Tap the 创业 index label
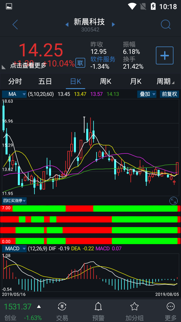 (x=10, y=318)
